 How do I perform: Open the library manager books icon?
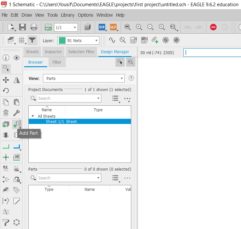(x=88, y=27)
